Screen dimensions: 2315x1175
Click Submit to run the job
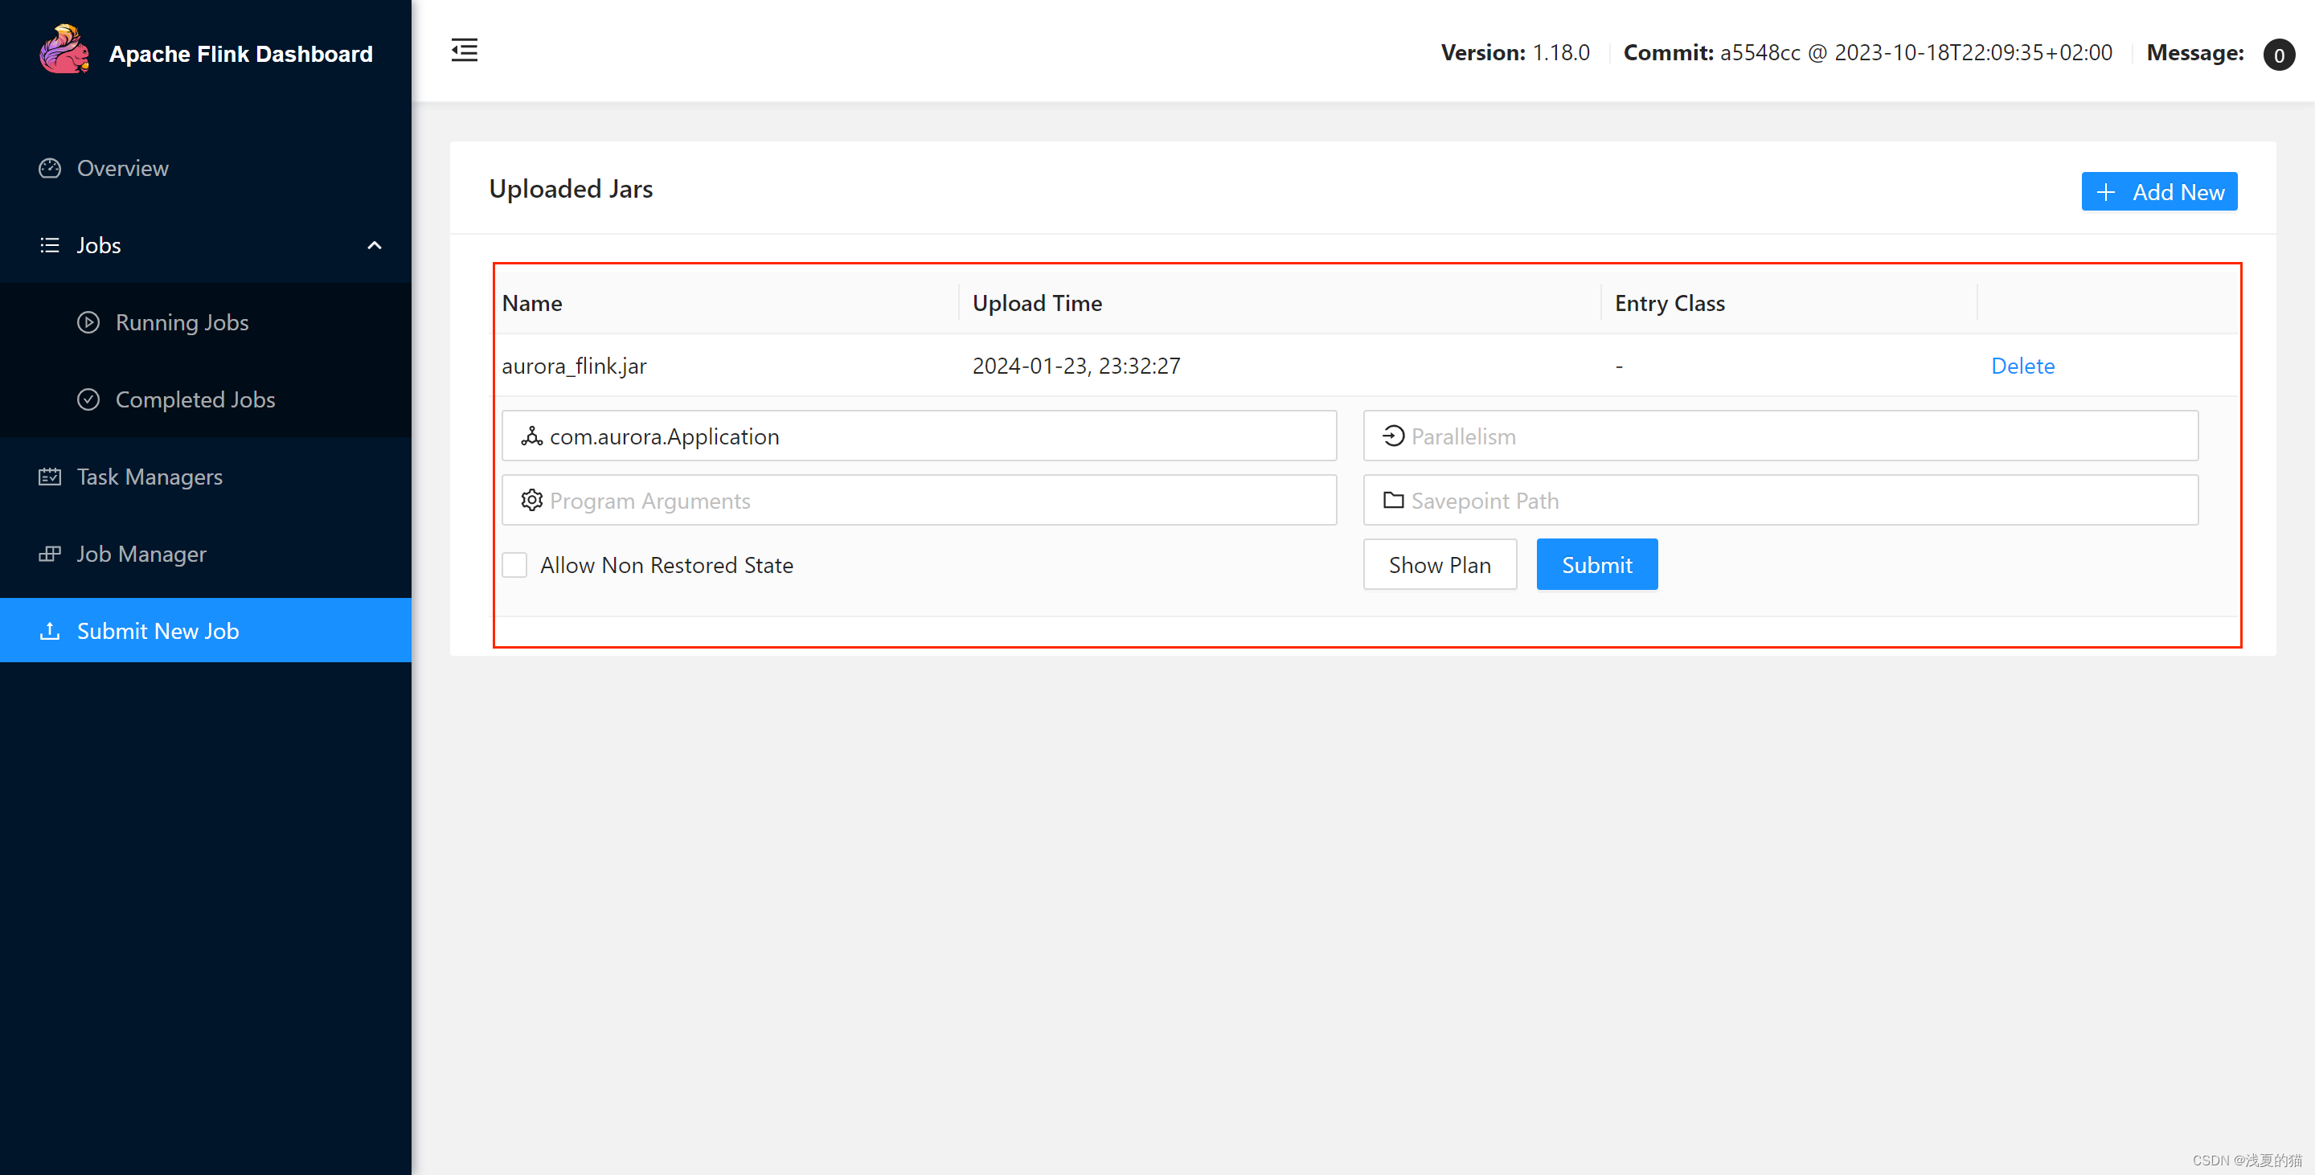pos(1597,563)
